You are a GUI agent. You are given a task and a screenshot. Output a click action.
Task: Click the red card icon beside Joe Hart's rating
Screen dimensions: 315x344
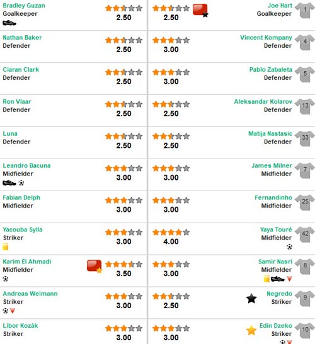[x=200, y=11]
